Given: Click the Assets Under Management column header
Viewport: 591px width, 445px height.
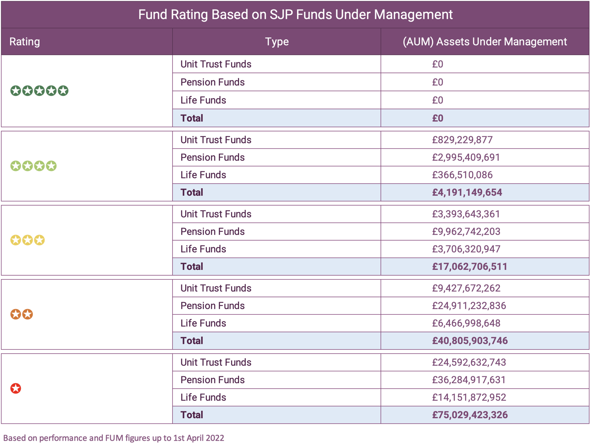Looking at the screenshot, I should point(485,42).
